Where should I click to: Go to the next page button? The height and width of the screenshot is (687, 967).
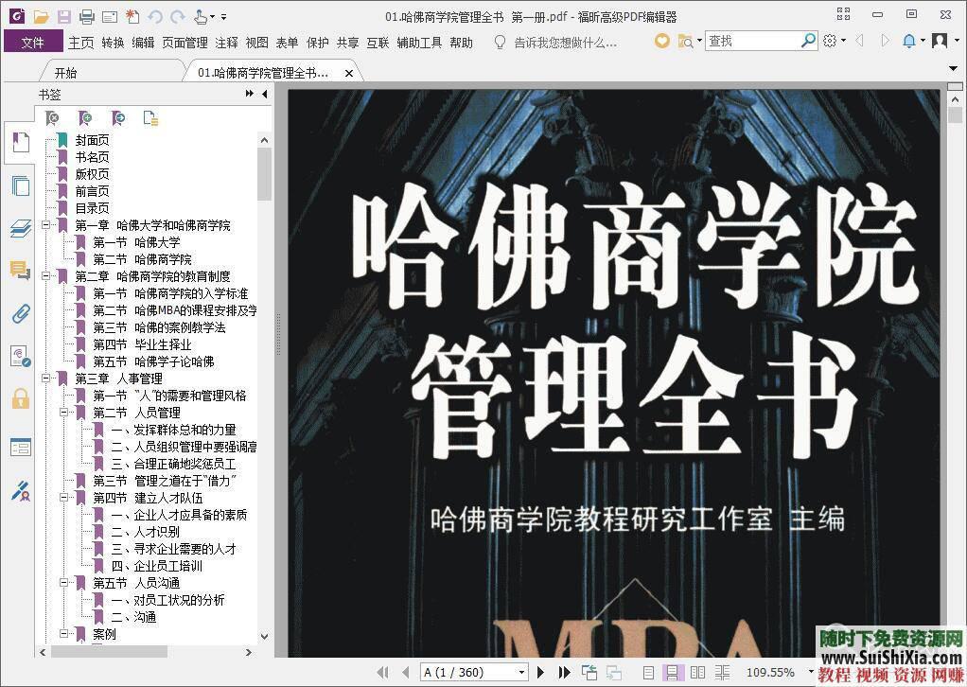pos(541,672)
